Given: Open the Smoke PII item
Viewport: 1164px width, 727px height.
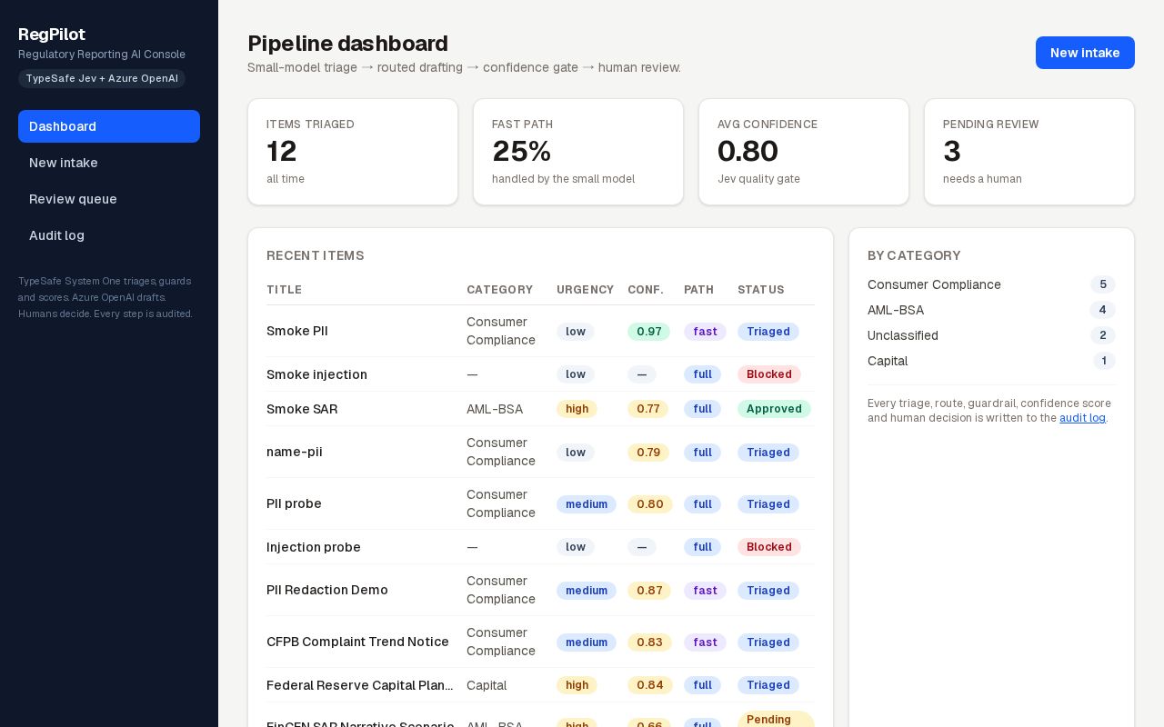Looking at the screenshot, I should pyautogui.click(x=297, y=331).
